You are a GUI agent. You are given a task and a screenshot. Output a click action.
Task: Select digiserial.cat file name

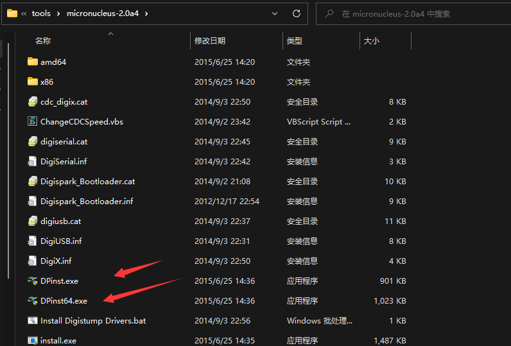pos(64,142)
